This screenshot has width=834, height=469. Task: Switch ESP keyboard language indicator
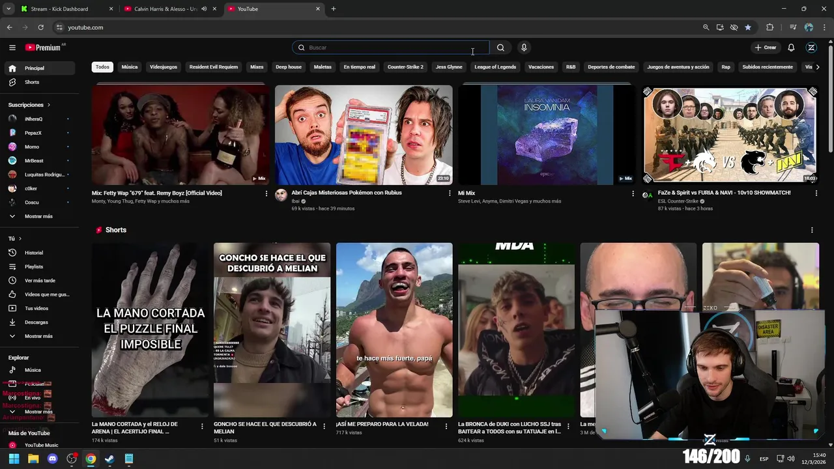[x=764, y=459]
